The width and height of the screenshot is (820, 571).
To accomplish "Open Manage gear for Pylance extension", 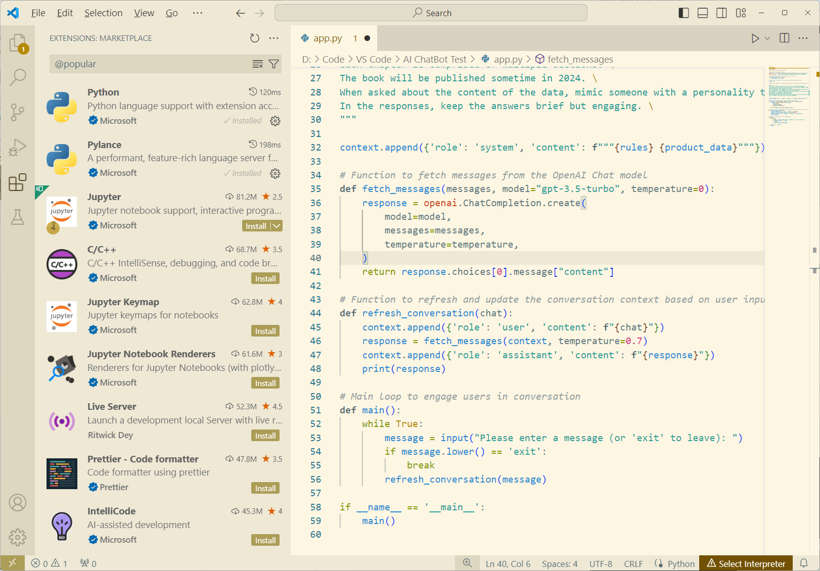I will 275,173.
